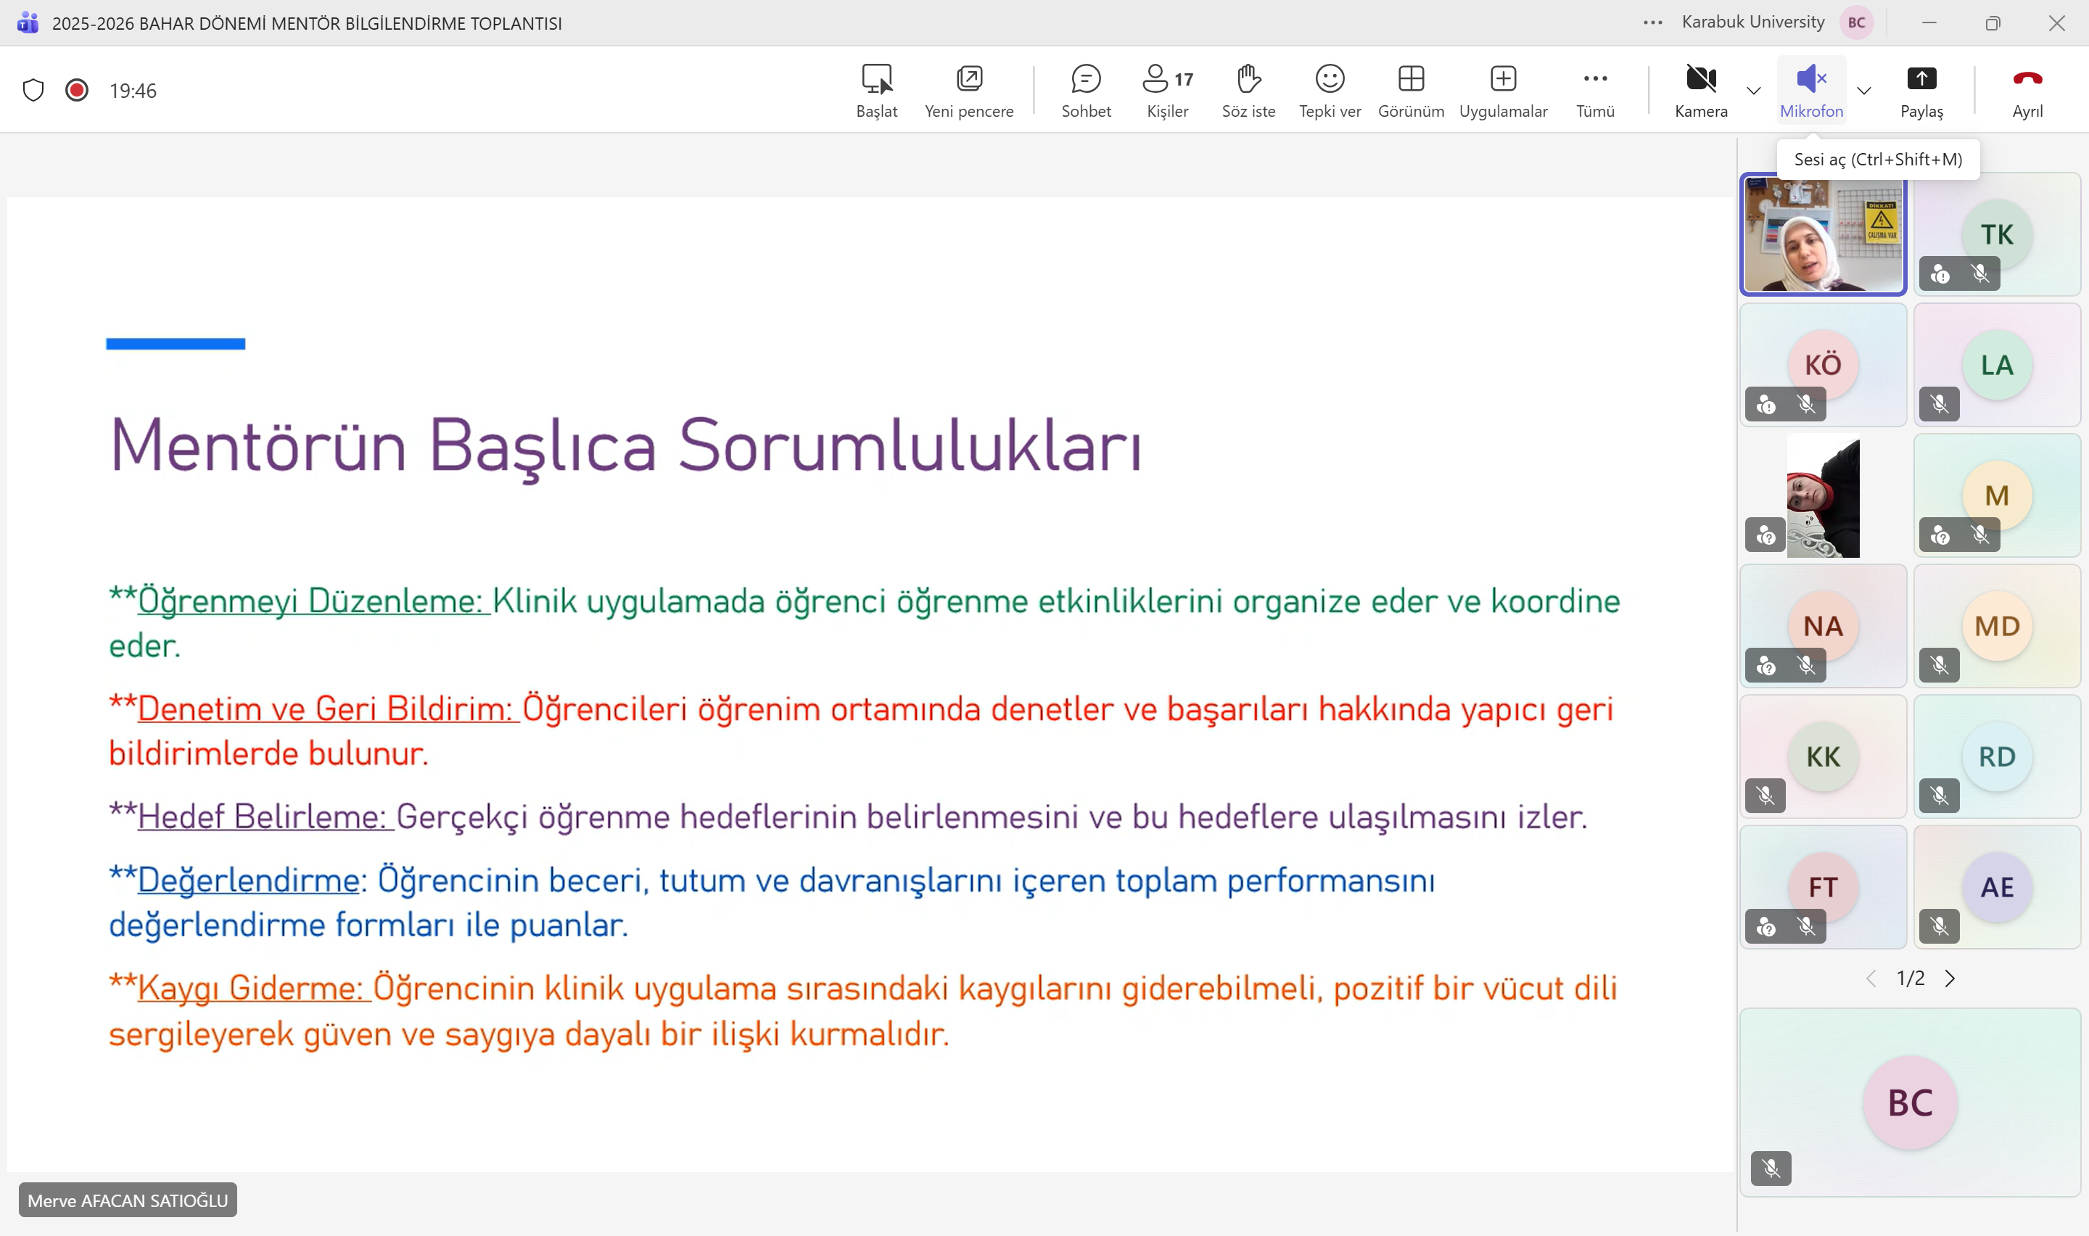Share screen using Paylaş
Image resolution: width=2089 pixels, height=1236 pixels.
click(1921, 90)
